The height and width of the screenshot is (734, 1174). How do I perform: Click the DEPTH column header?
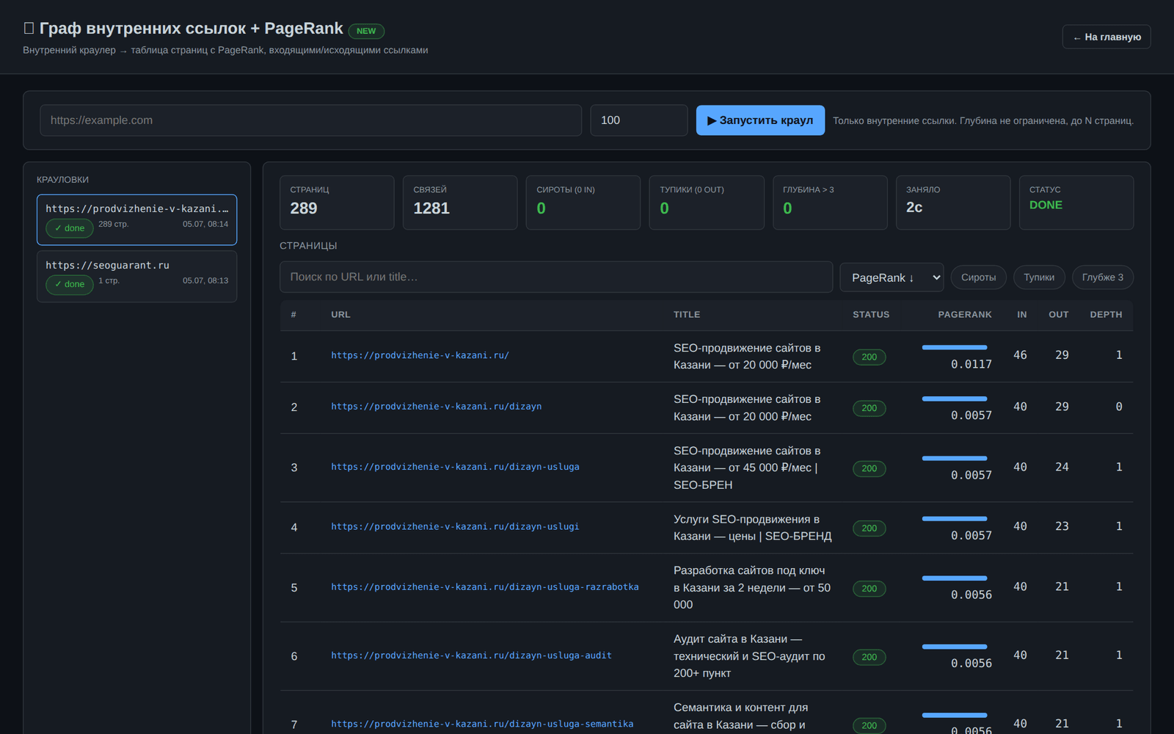(1106, 314)
